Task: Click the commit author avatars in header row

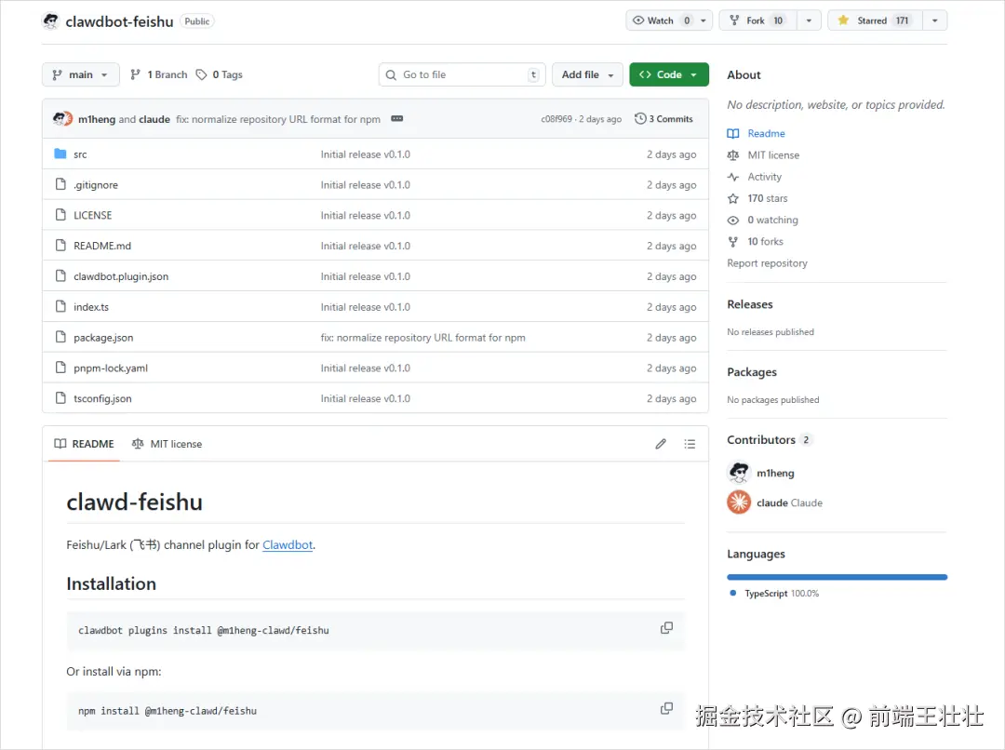Action: [x=62, y=118]
